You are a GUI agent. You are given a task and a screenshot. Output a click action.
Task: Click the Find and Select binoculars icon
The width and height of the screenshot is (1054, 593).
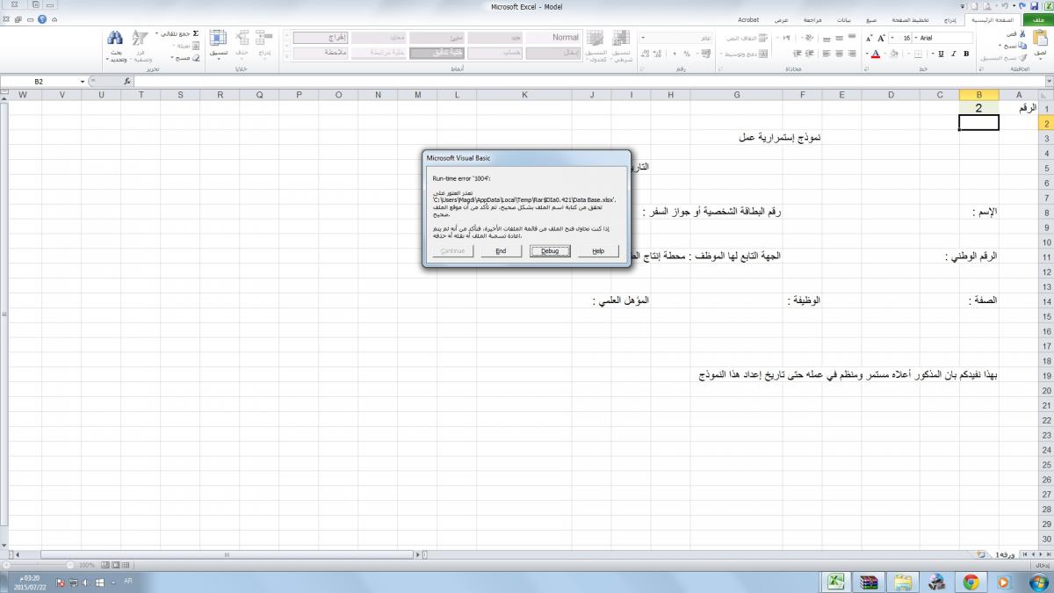[x=115, y=38]
